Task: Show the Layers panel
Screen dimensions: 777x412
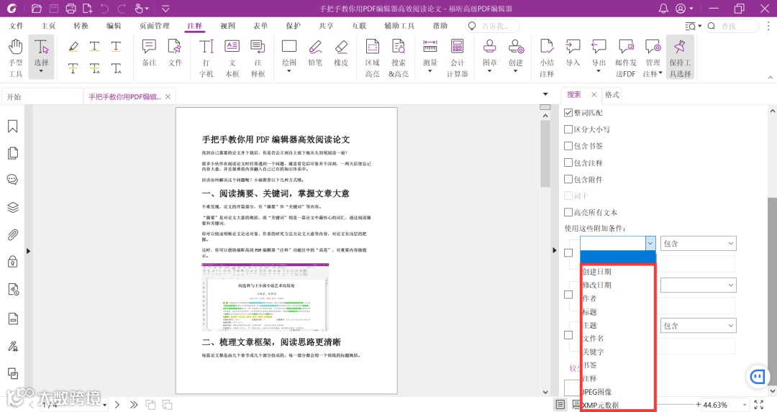Action: pos(13,208)
